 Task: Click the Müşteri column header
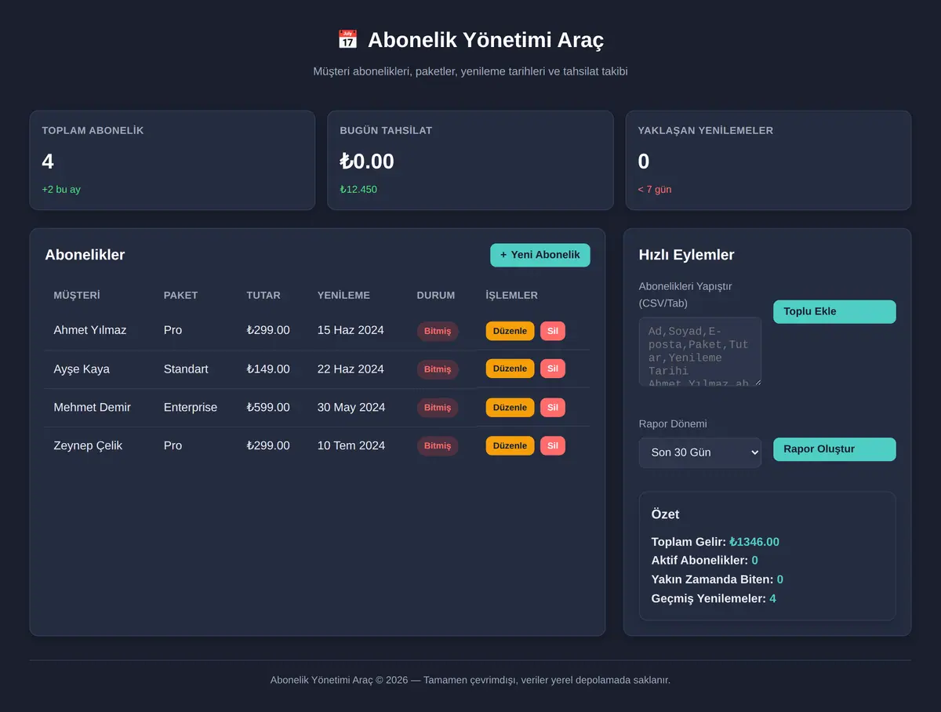point(77,296)
